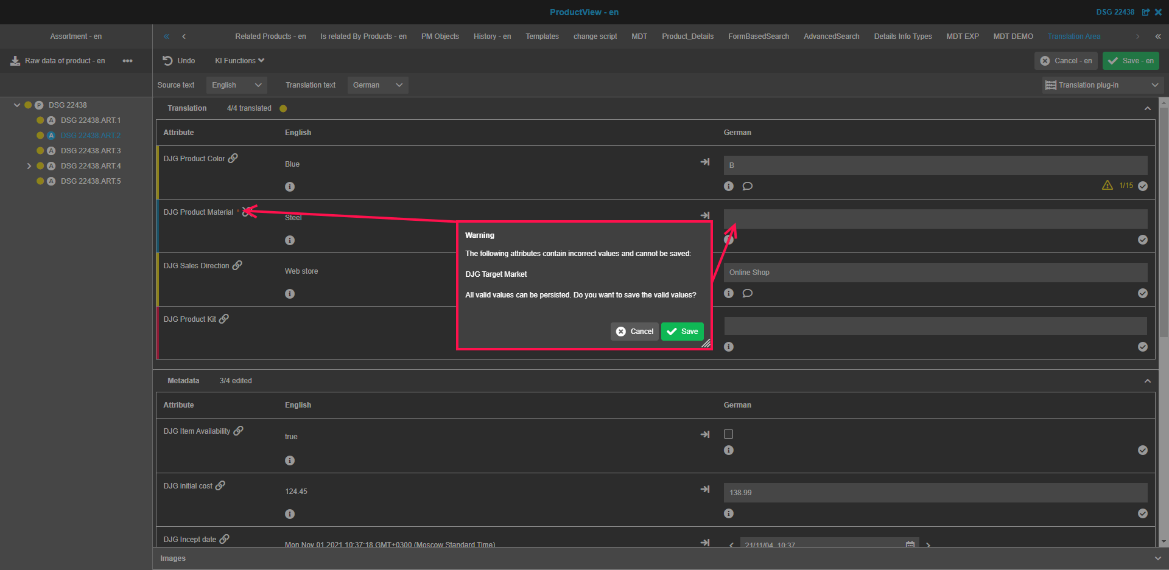Image resolution: width=1169 pixels, height=570 pixels.
Task: Switch to the History - en tab
Action: [x=492, y=36]
